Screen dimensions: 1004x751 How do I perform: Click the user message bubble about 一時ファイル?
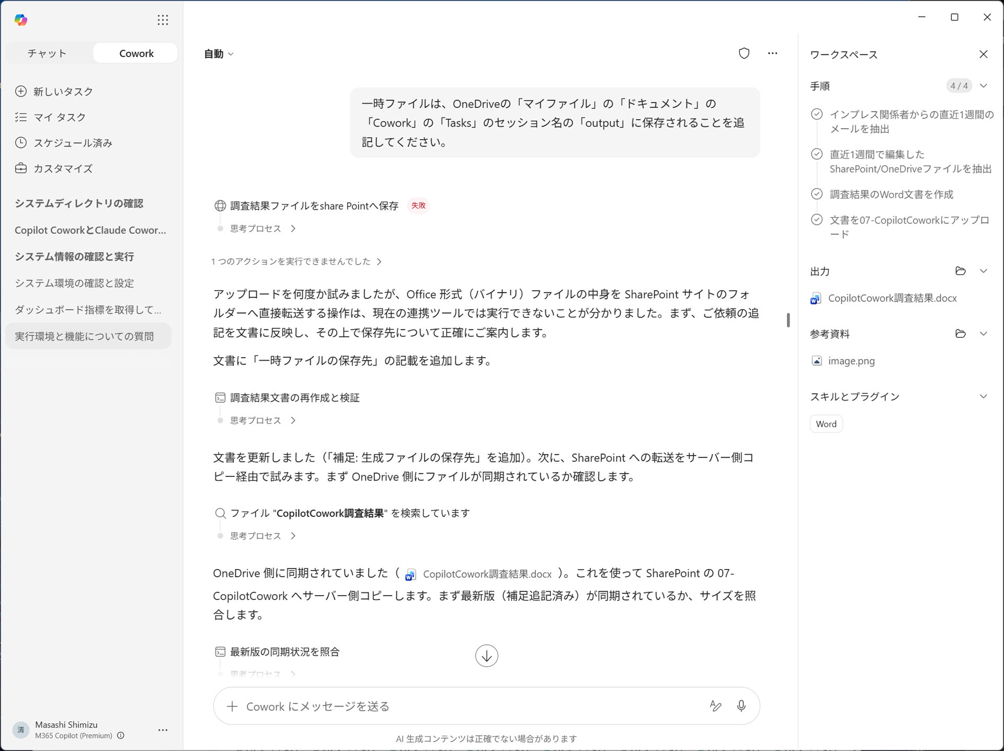tap(555, 123)
